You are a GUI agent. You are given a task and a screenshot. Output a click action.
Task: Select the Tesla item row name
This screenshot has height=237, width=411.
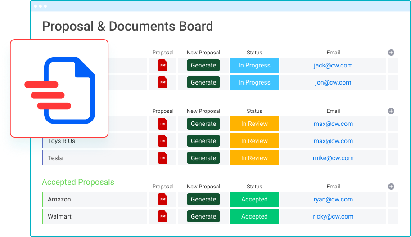pyautogui.click(x=55, y=158)
